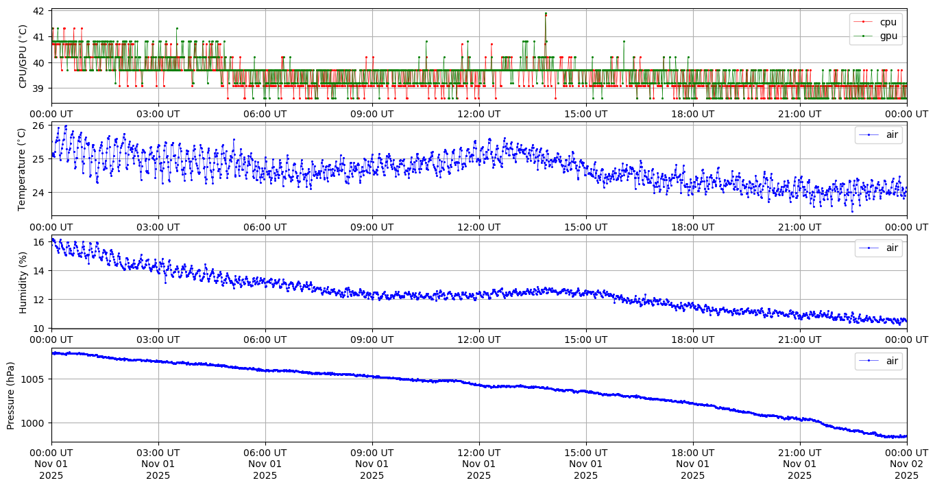Select the Humidity (%) y-axis label
Viewport: 935px width, 487px height.
click(23, 281)
